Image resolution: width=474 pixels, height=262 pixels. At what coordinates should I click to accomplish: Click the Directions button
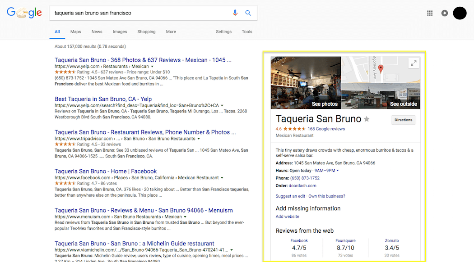403,120
